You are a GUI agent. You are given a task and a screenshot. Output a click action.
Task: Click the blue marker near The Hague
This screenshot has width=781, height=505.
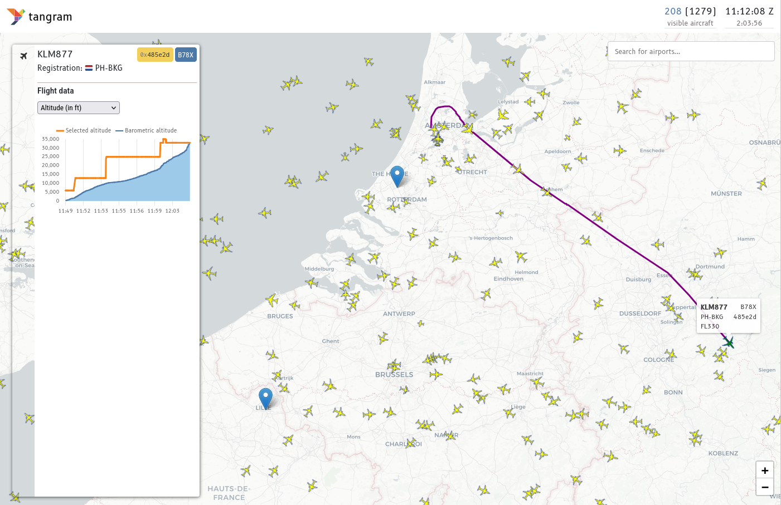pos(397,176)
